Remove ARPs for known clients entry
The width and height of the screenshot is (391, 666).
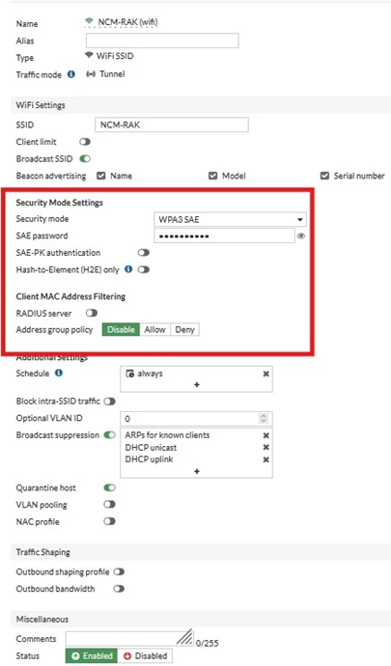[x=266, y=435]
